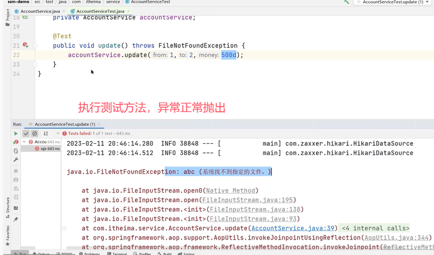Click the Stop square icon
This screenshot has width=434, height=255.
(x=16, y=171)
